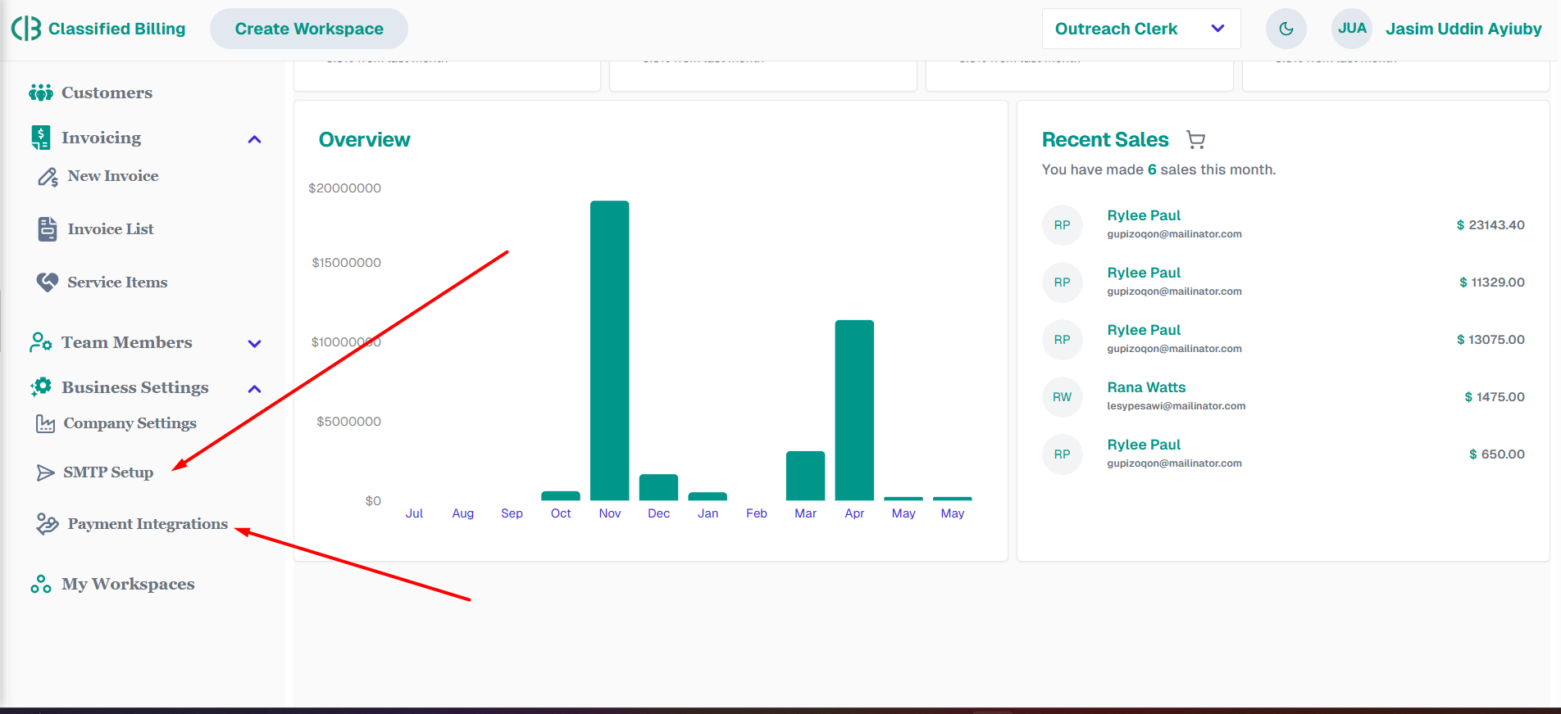Click the My Workspaces nodes icon
The image size is (1561, 714).
(40, 584)
